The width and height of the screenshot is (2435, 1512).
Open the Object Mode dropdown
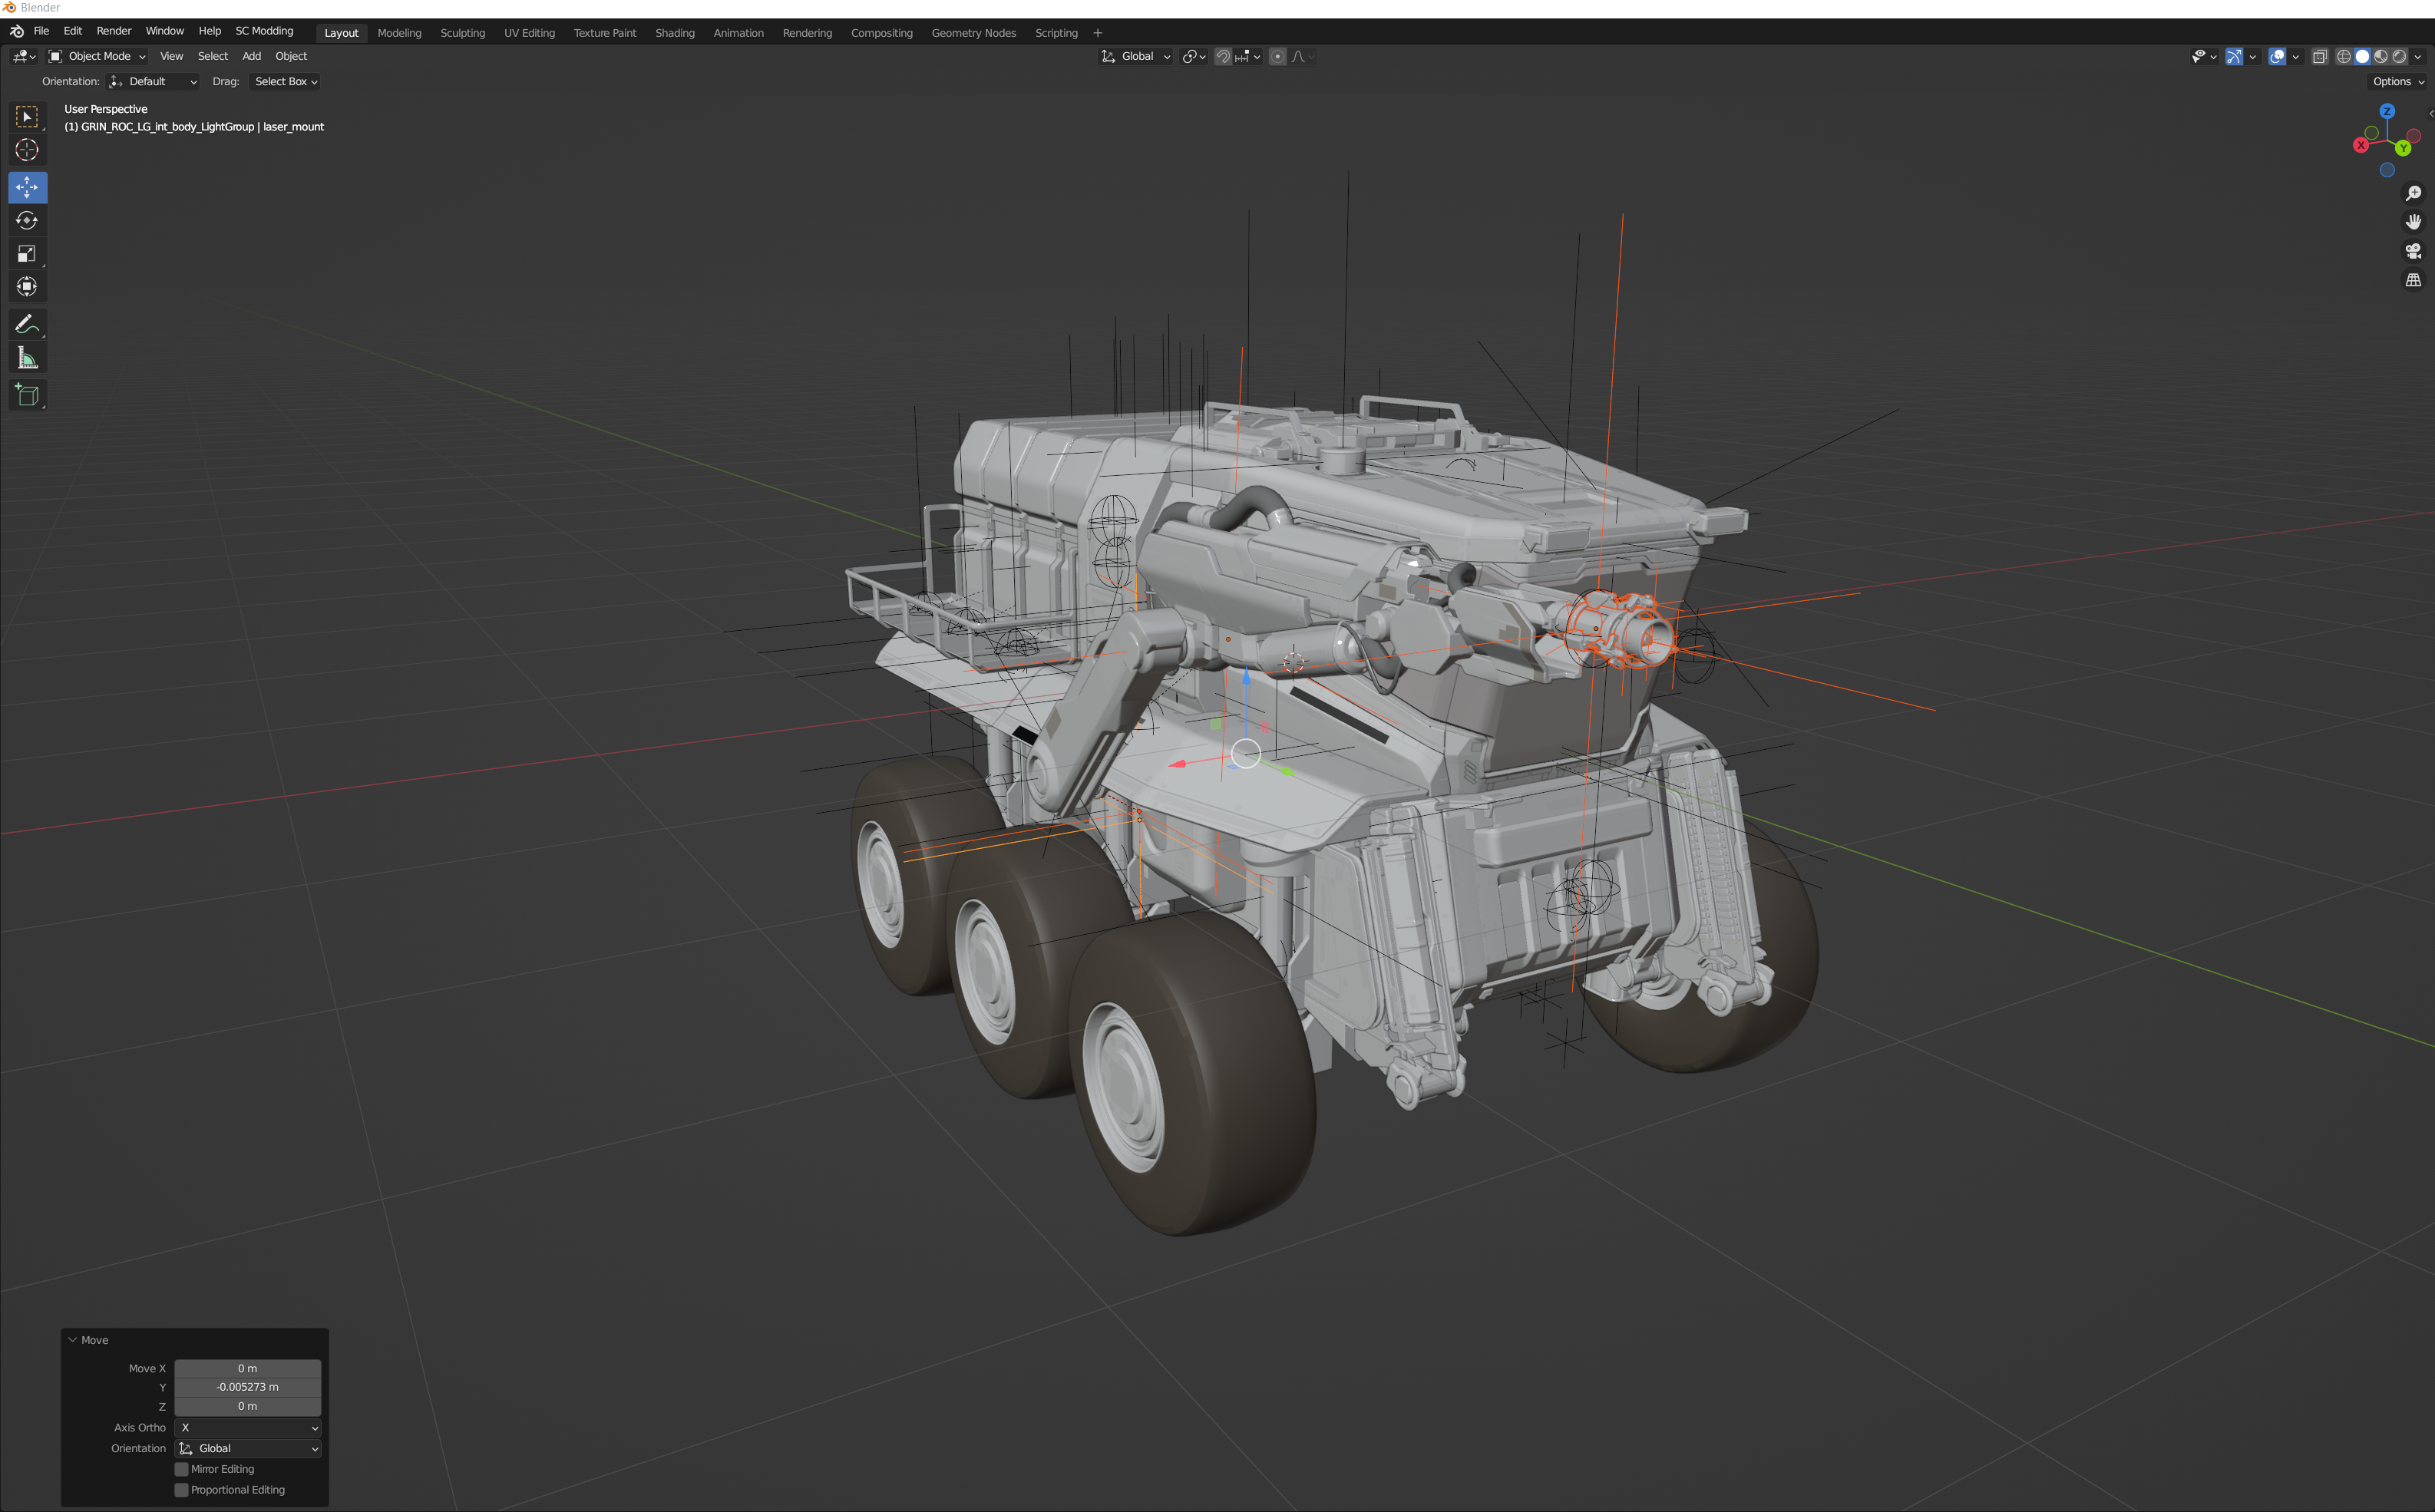[x=97, y=56]
